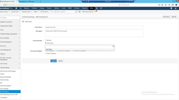This screenshot has width=179, height=100.
Task: Click the Update button
Action: (x=53, y=61)
